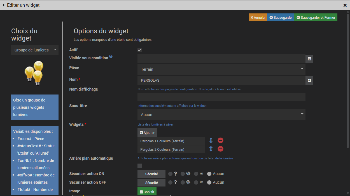This screenshot has height=196, width=350.
Task: Expand the Pièce dropdown showing Terrain
Action: 221,69
